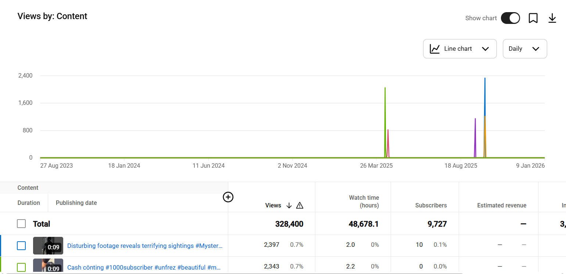Open the Disturbing footage reveals video link
The image size is (566, 274).
point(145,246)
